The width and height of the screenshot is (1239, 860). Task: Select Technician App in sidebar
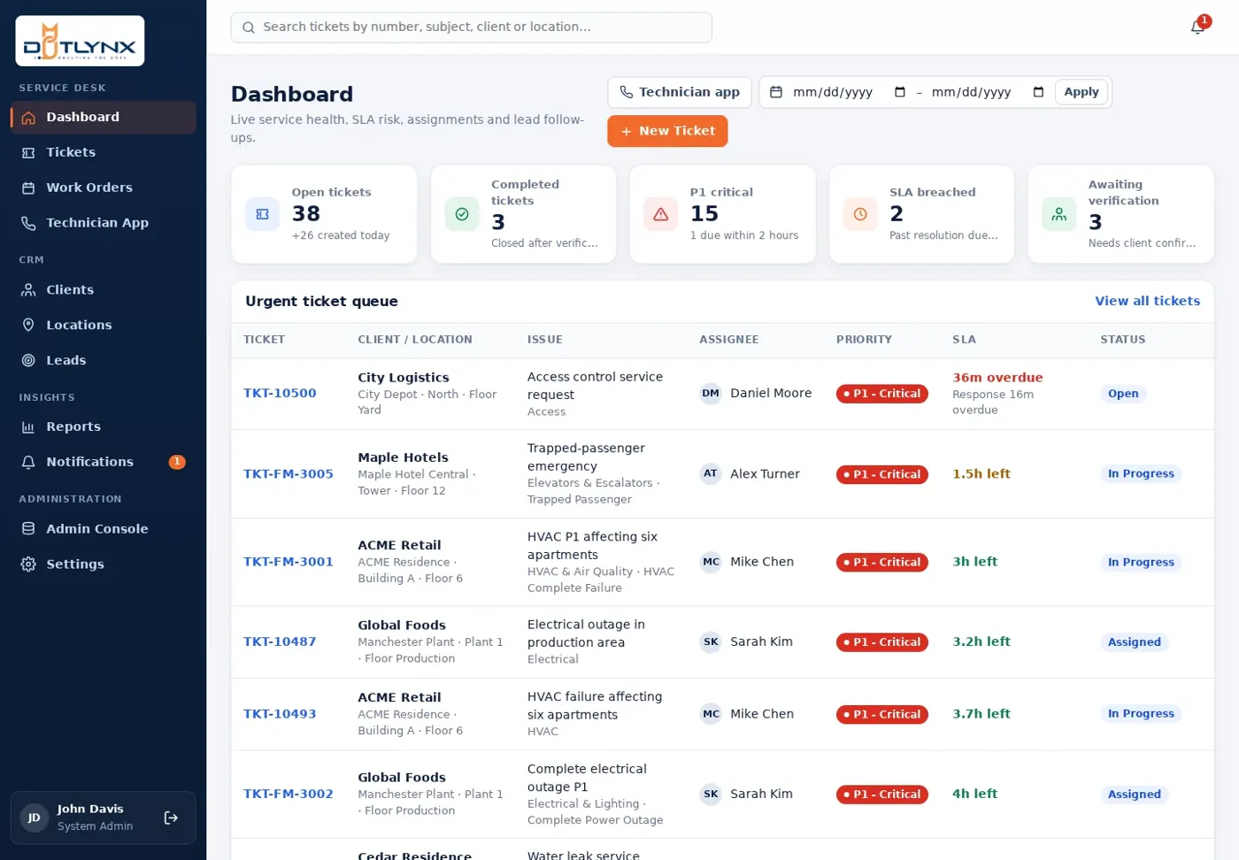click(x=104, y=223)
